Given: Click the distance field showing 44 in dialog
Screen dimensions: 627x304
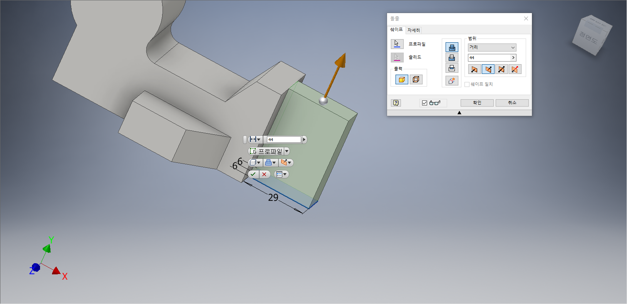Looking at the screenshot, I should 489,58.
